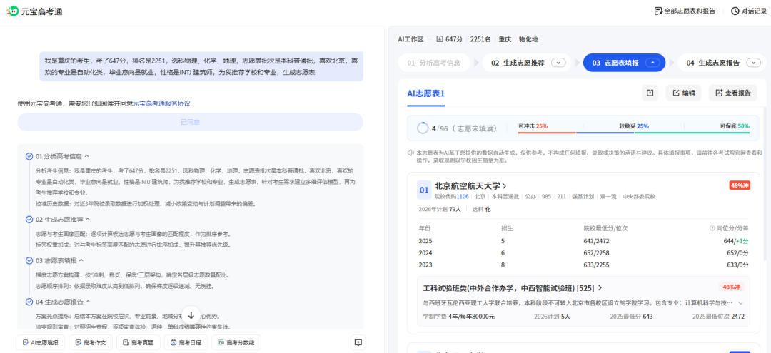
Task: Click the speaker icon before disclaimer
Action: 410,153
